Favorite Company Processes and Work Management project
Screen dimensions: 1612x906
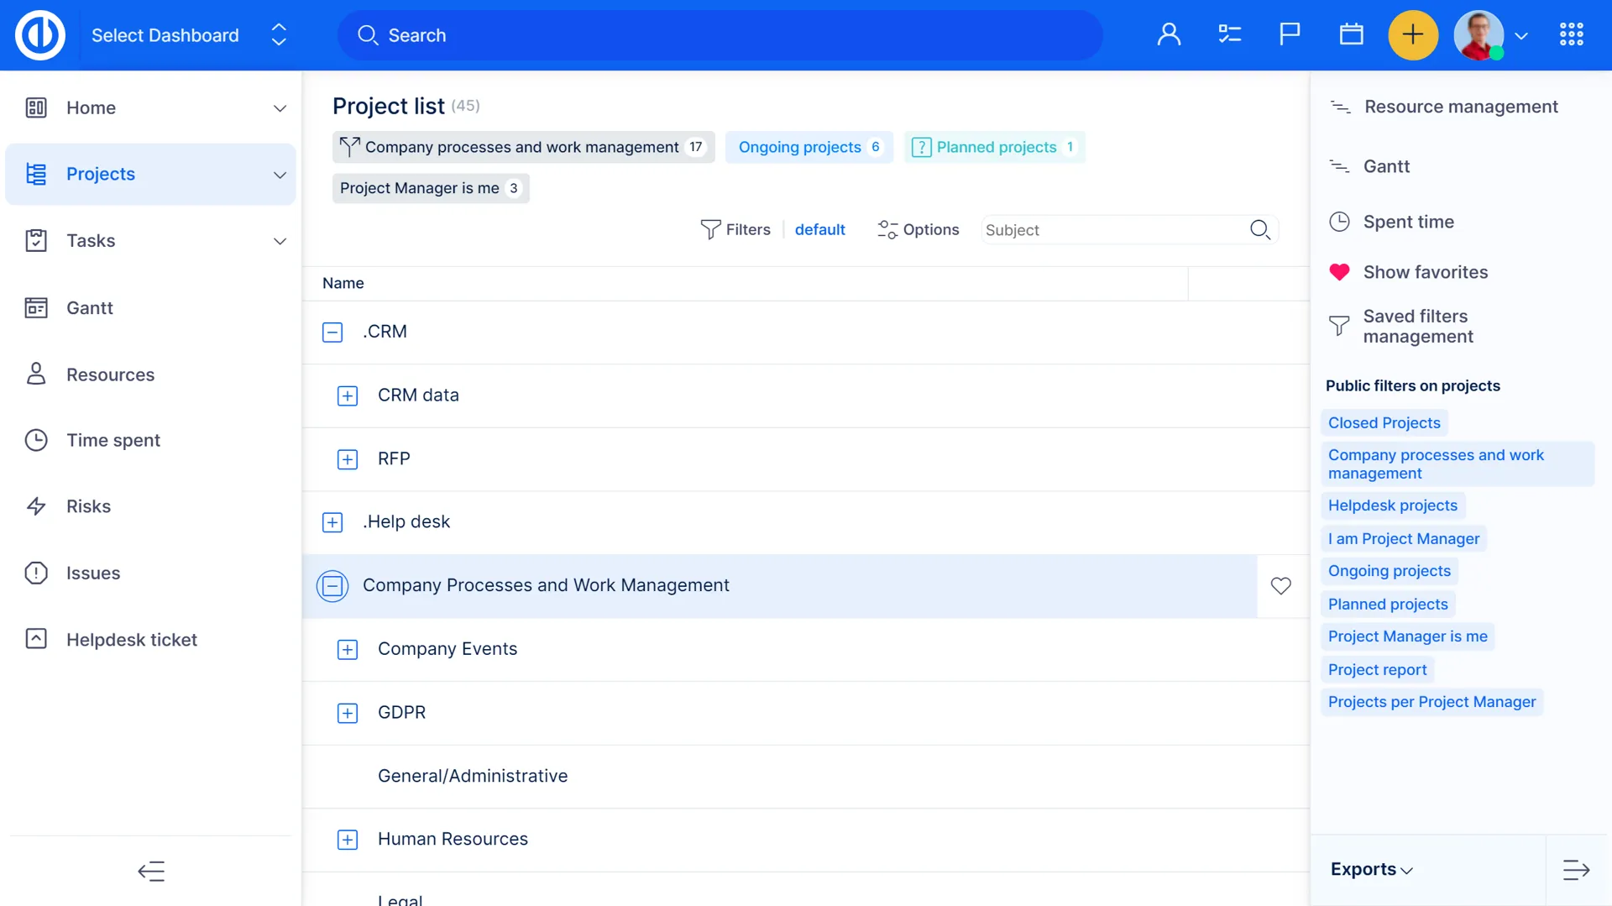tap(1280, 586)
